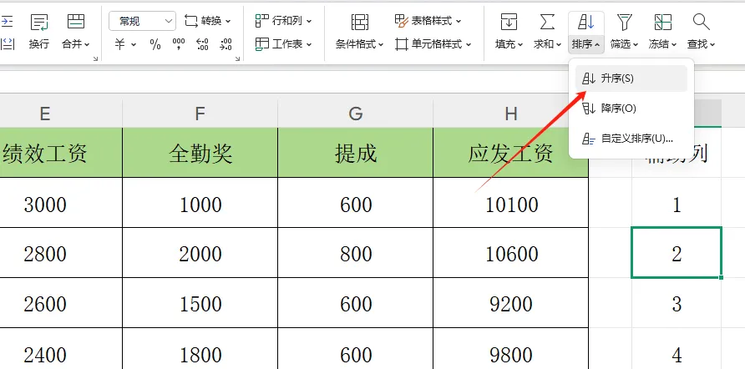Viewport: 745px width, 369px height.
Task: Collapse the 排序 dropdown label
Action: pos(585,44)
